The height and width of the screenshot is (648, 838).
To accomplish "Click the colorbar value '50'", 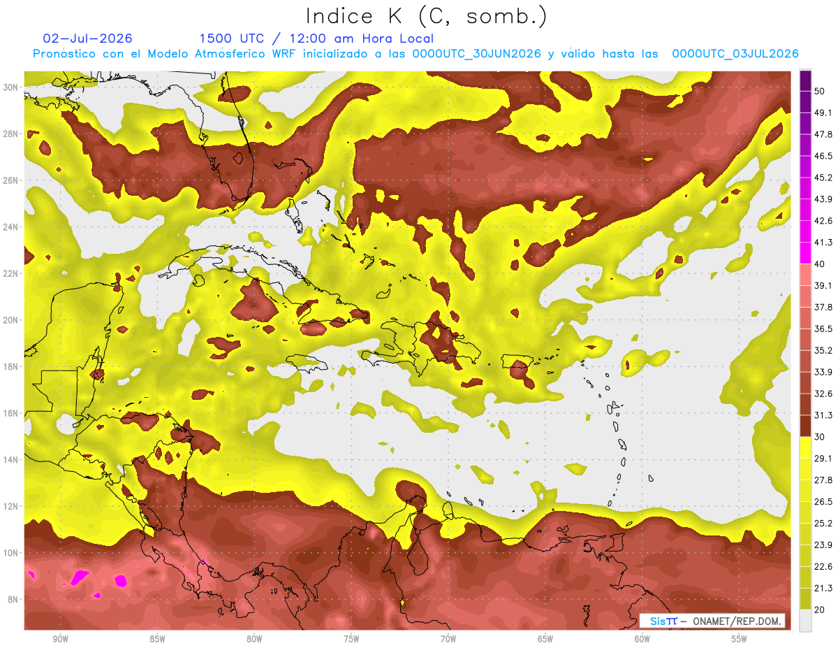I will click(820, 91).
